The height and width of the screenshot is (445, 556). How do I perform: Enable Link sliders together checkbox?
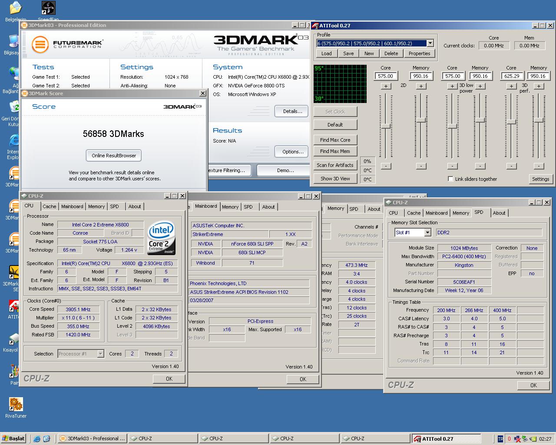(450, 179)
